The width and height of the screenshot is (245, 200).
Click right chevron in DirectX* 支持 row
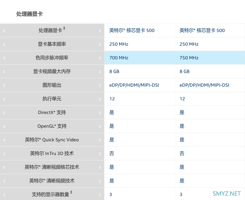[100, 113]
